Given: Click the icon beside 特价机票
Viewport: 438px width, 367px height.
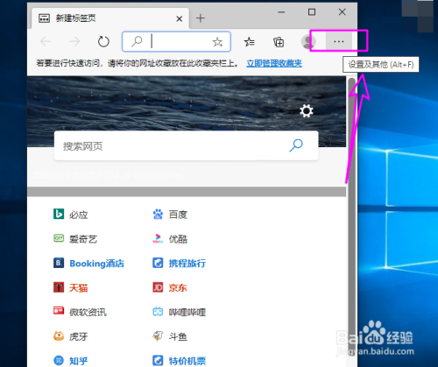Looking at the screenshot, I should coord(158,360).
